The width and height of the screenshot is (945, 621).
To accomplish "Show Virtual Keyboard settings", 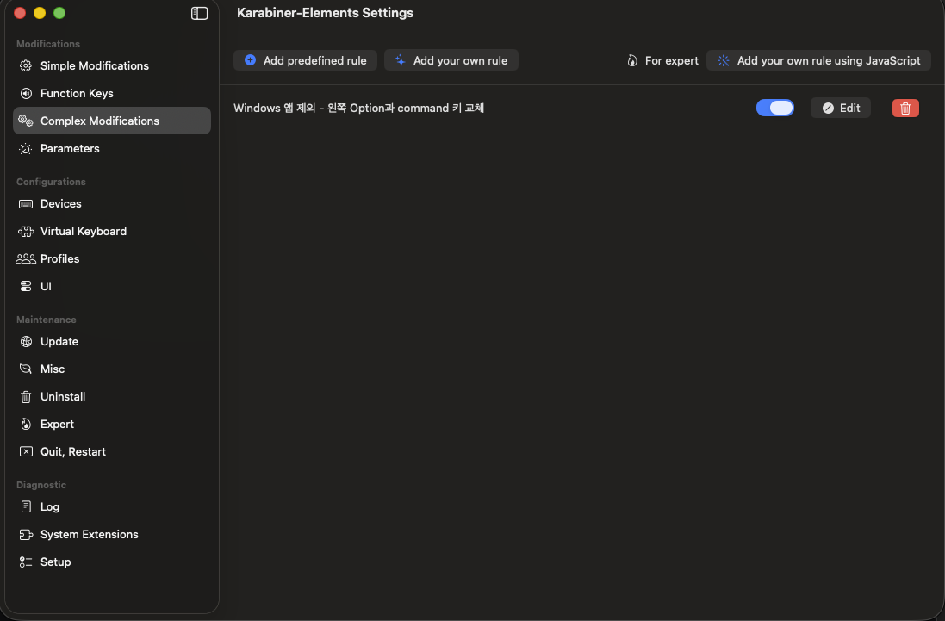I will (111, 232).
